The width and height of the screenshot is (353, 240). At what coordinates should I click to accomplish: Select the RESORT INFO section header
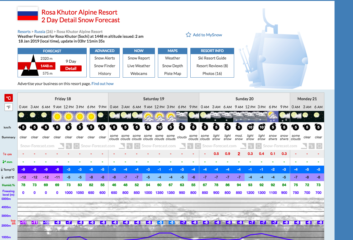[212, 51]
